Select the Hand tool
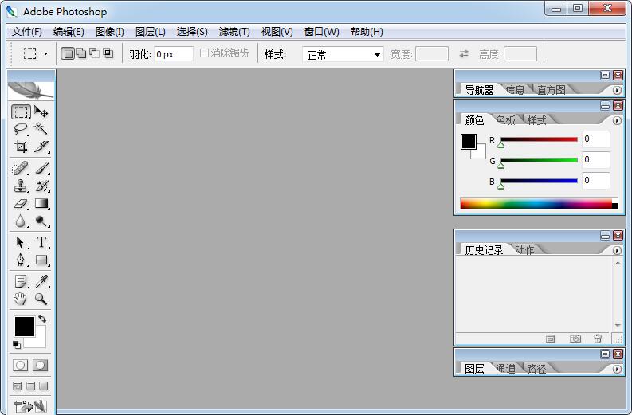This screenshot has width=632, height=415. tap(21, 300)
